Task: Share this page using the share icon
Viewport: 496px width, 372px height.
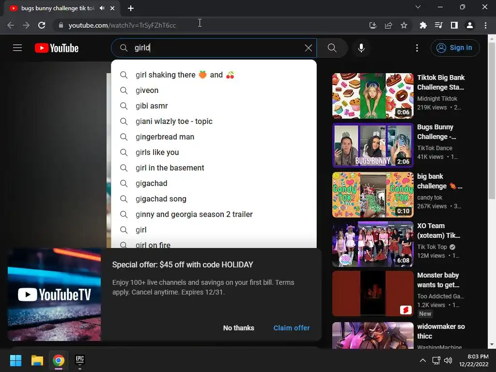Action: click(x=388, y=25)
